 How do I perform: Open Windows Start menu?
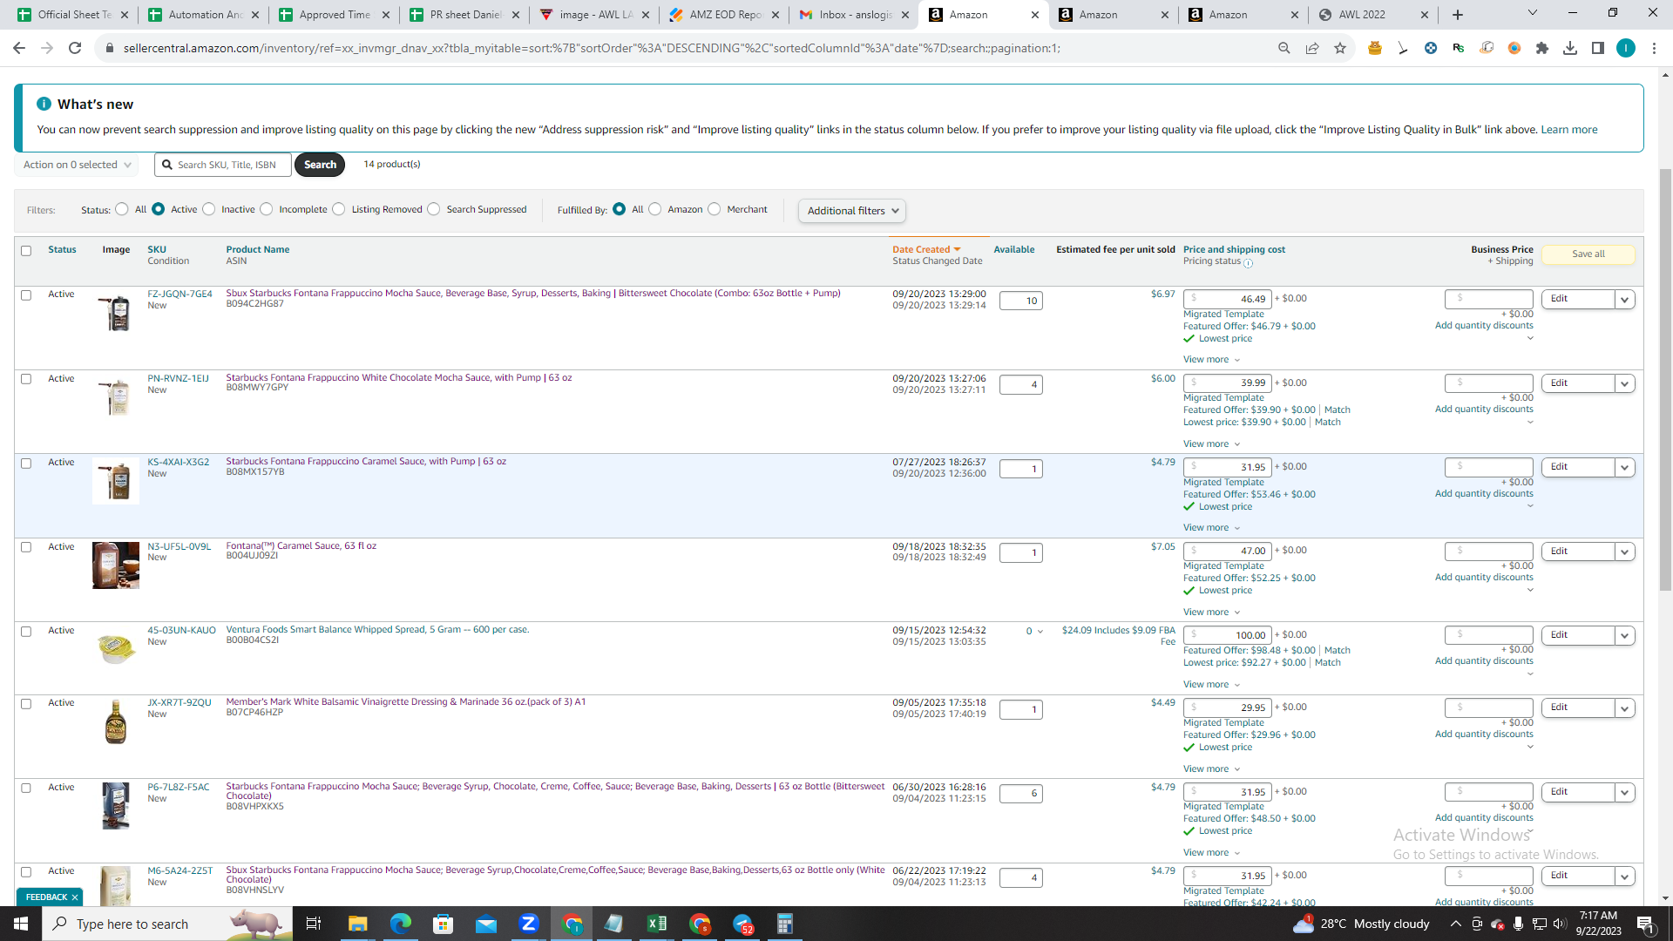21,924
